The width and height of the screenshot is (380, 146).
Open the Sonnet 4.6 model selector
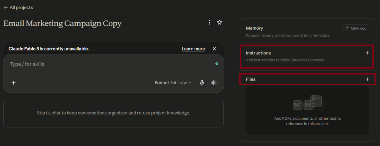click(173, 83)
